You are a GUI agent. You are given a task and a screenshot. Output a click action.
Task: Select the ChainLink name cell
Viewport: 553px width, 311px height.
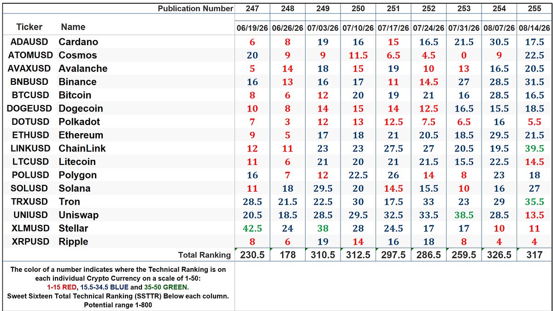point(82,149)
